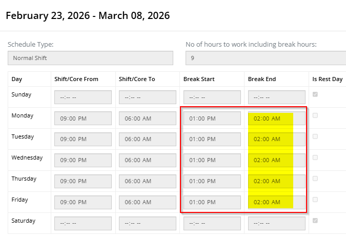Click Saturday Break End empty field

(276, 224)
